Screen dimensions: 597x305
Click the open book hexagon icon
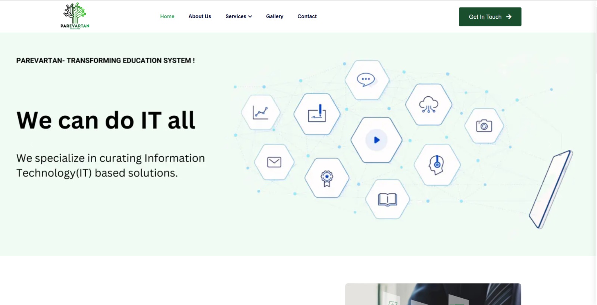point(387,199)
